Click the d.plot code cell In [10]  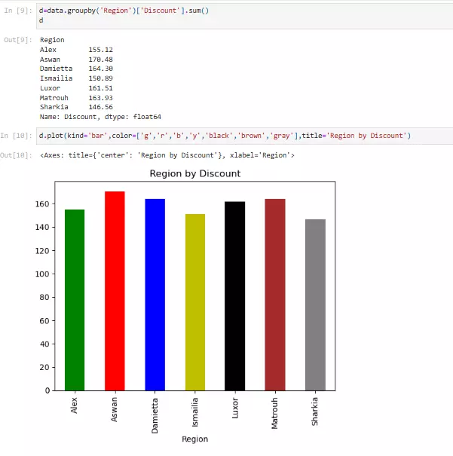pyautogui.click(x=244, y=136)
